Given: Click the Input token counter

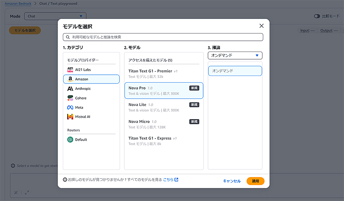Looking at the screenshot, I should 307,30.
